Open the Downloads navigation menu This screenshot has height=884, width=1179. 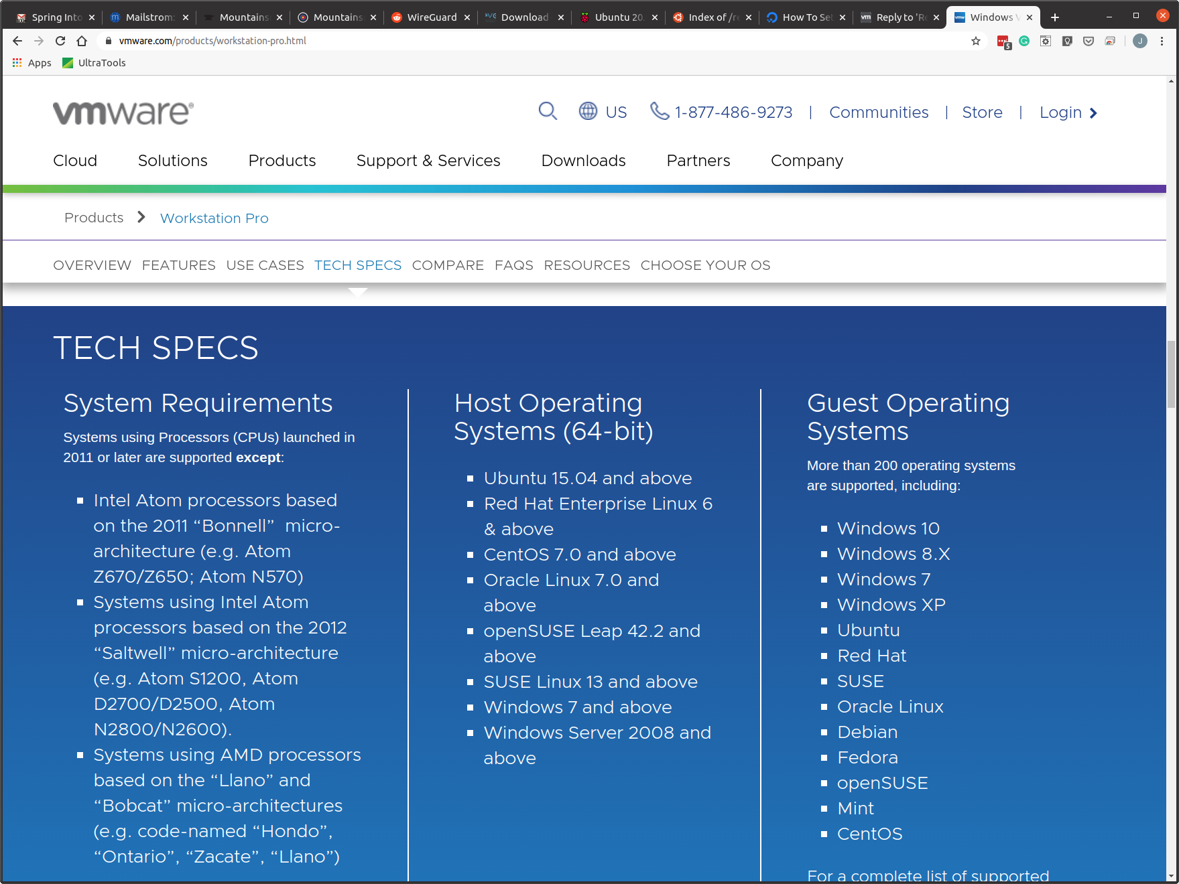coord(583,161)
